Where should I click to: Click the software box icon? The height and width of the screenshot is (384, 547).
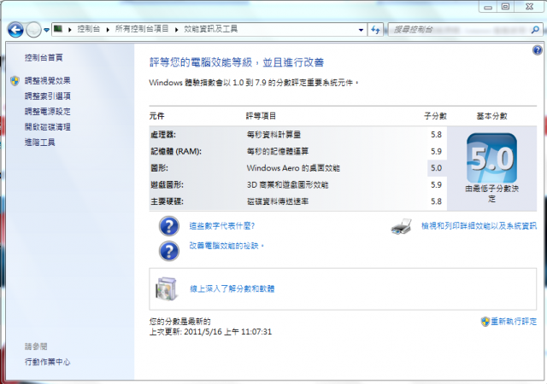[167, 289]
